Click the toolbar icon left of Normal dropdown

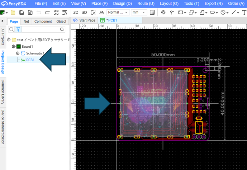[x=102, y=12]
